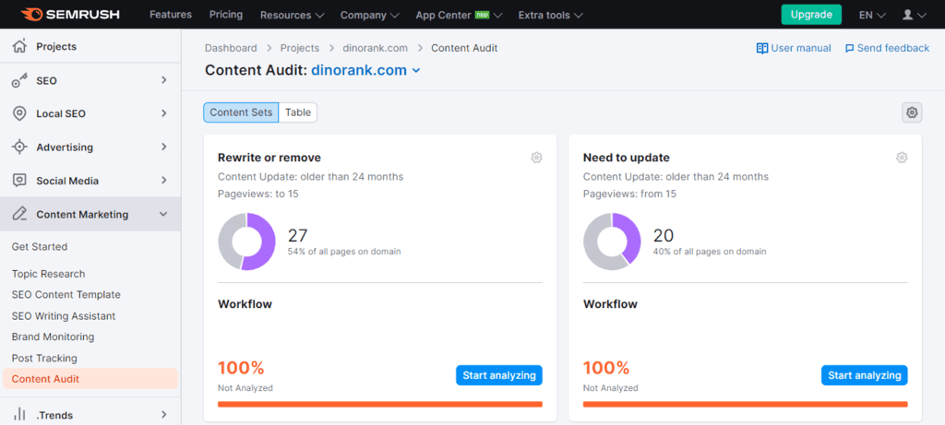The width and height of the screenshot is (945, 425).
Task: Expand the Local SEO sidebar section
Action: point(164,113)
